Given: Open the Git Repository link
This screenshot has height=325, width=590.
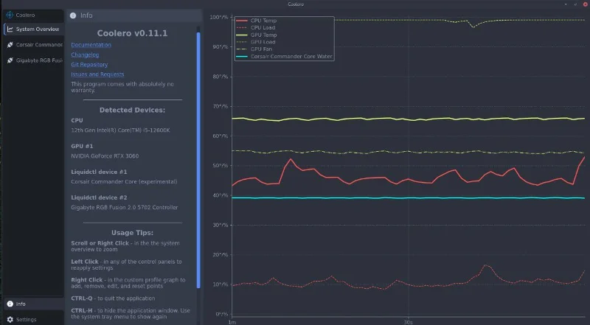Looking at the screenshot, I should pyautogui.click(x=89, y=64).
